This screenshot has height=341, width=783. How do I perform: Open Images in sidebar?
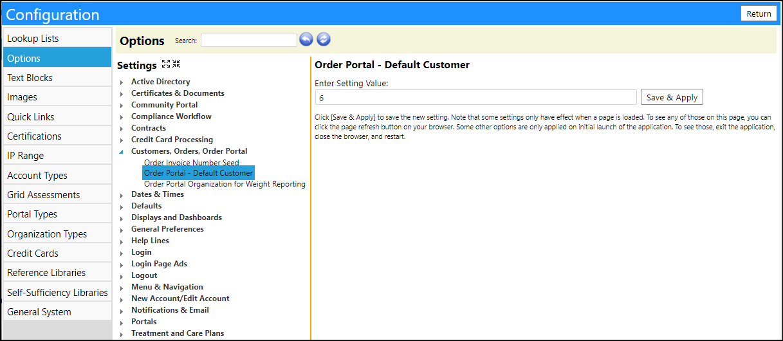click(x=57, y=97)
